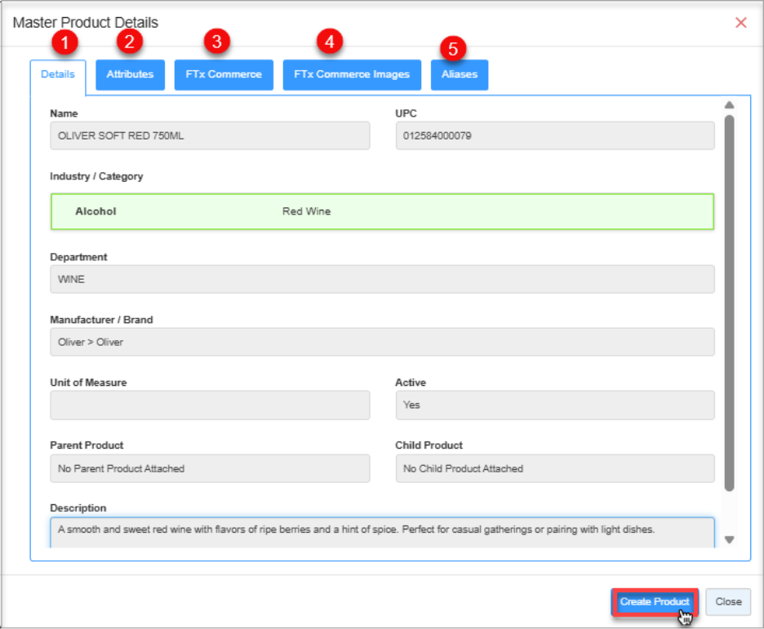The width and height of the screenshot is (764, 629).
Task: Open the FTx Commerce tab
Action: [223, 74]
